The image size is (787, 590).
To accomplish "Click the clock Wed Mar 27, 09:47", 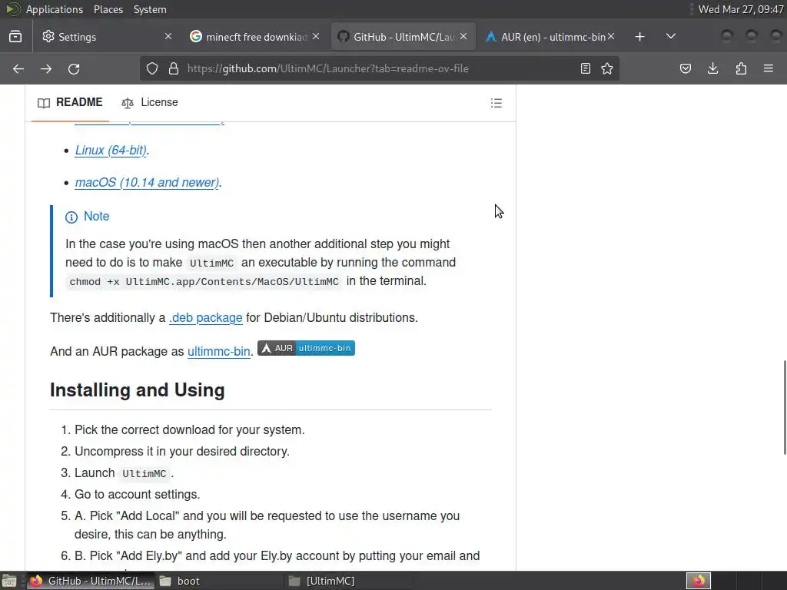I will 741,9.
